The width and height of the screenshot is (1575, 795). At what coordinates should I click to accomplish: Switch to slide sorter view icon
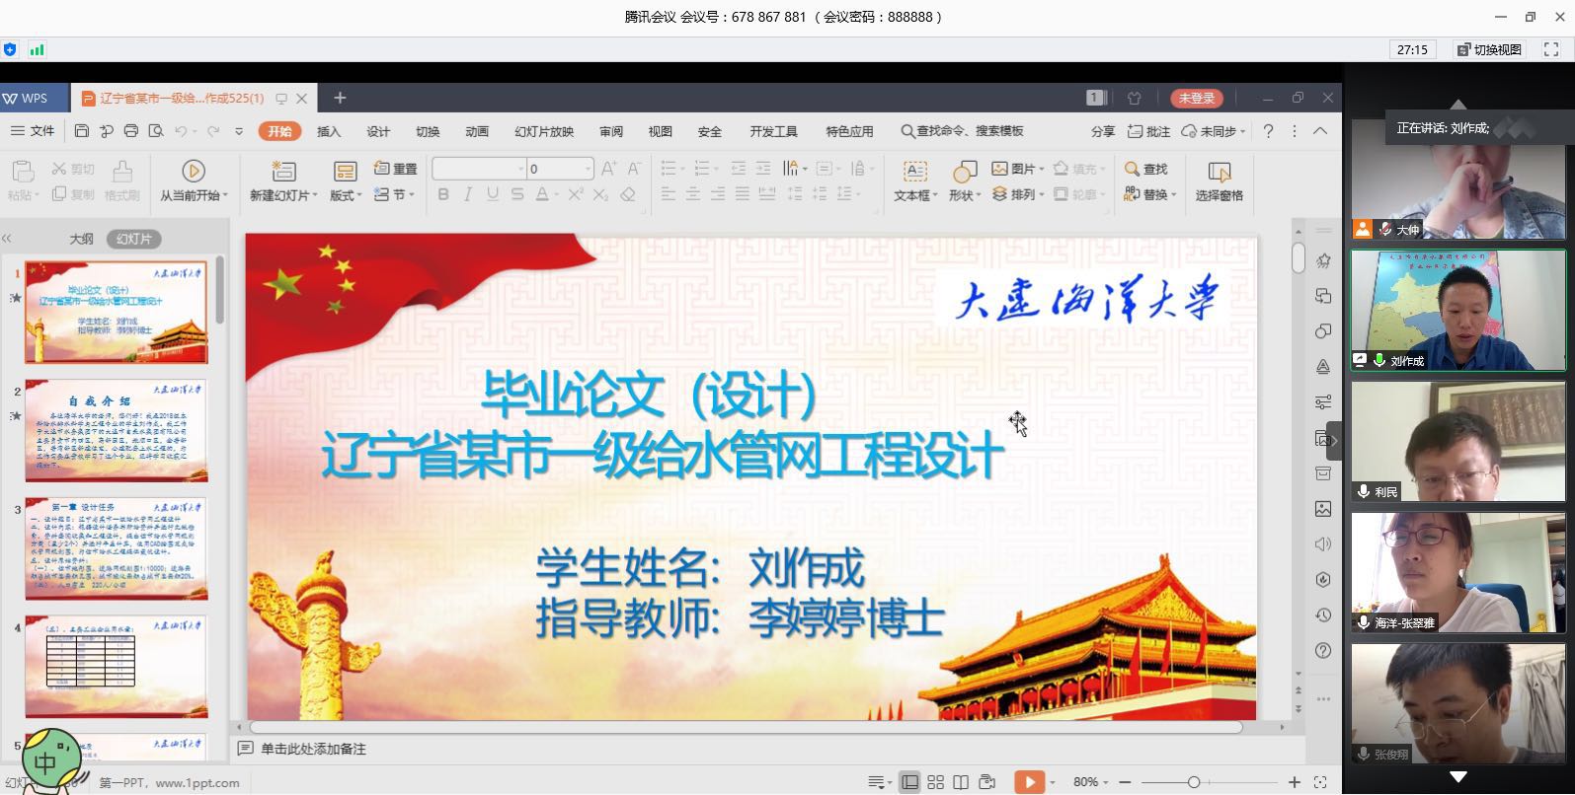click(935, 782)
